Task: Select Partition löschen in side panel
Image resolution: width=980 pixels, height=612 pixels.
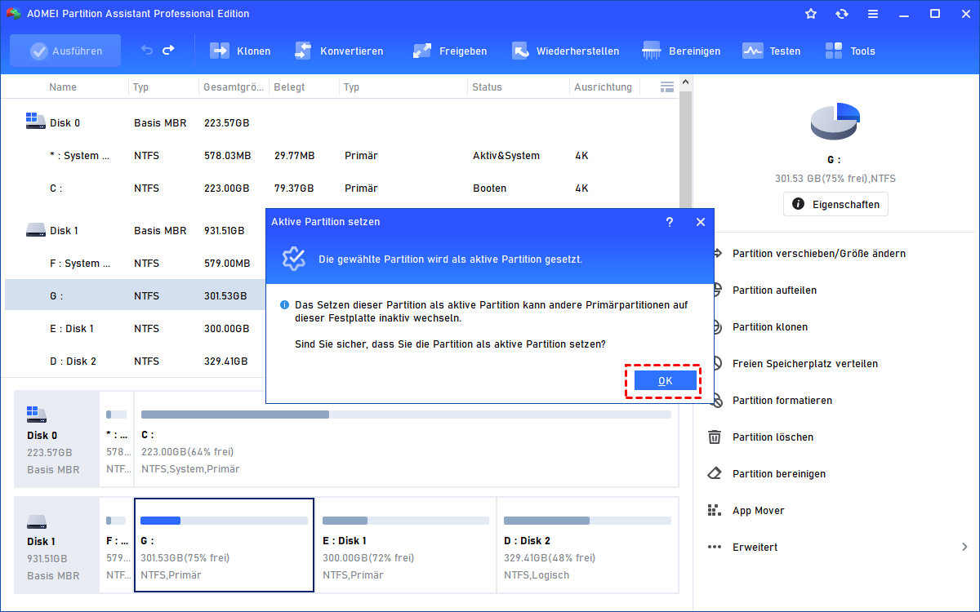Action: click(x=773, y=437)
